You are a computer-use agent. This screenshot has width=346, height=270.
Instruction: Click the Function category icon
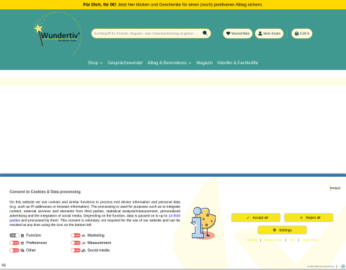coord(22,235)
